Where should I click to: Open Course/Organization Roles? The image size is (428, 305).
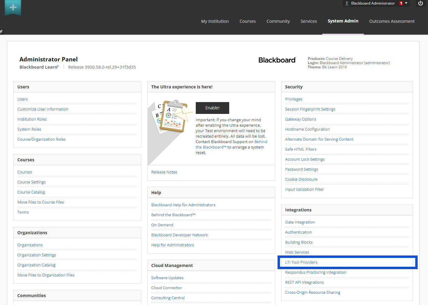[x=41, y=139]
